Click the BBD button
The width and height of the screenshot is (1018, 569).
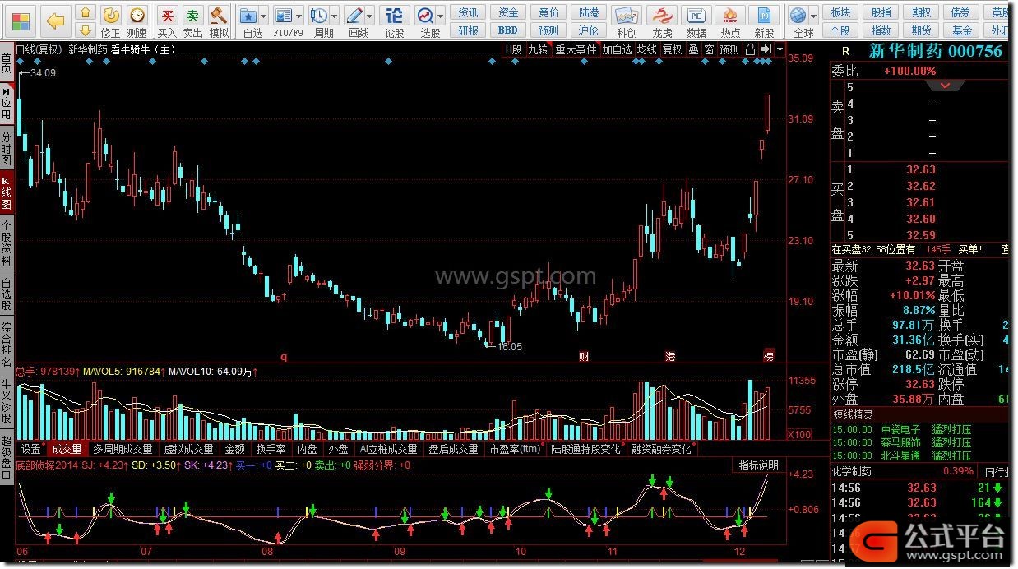pos(507,30)
